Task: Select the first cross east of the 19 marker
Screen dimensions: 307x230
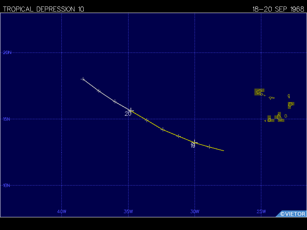Action: click(x=209, y=146)
